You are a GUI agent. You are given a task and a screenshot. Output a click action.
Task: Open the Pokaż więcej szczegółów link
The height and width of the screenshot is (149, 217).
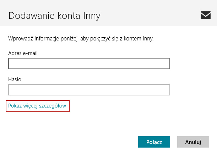(37, 106)
